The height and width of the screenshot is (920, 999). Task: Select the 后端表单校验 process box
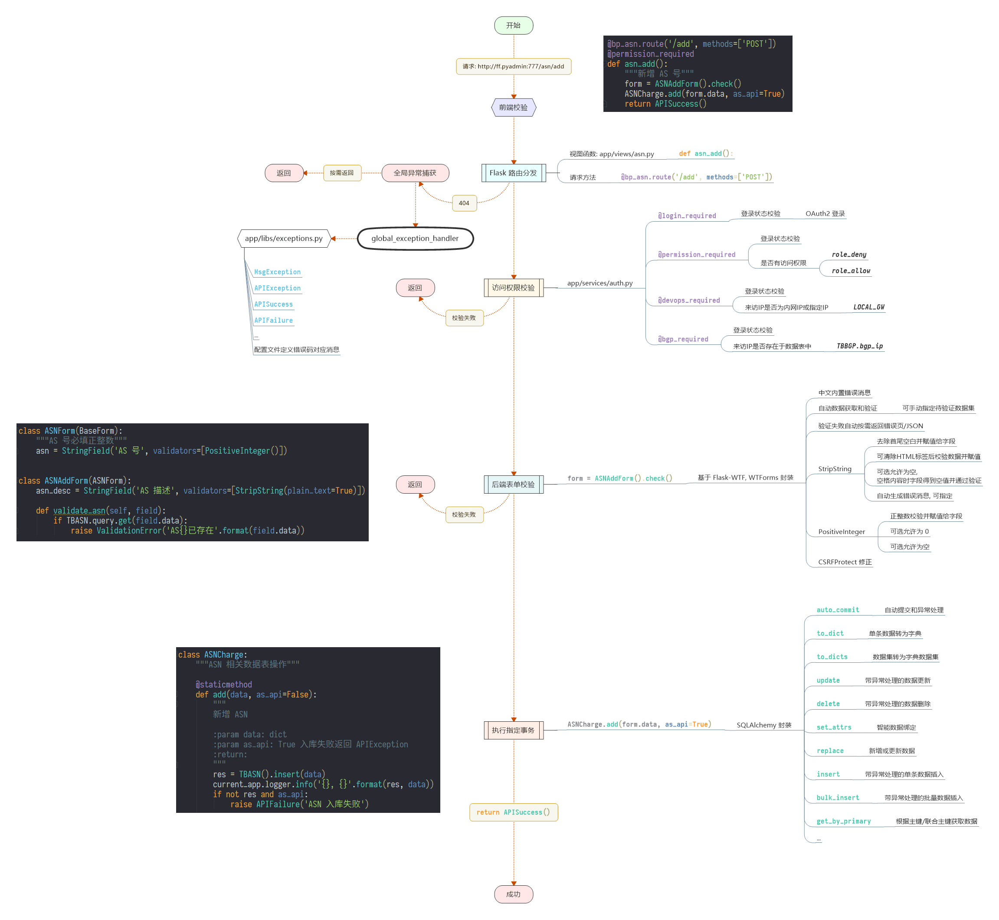click(513, 485)
